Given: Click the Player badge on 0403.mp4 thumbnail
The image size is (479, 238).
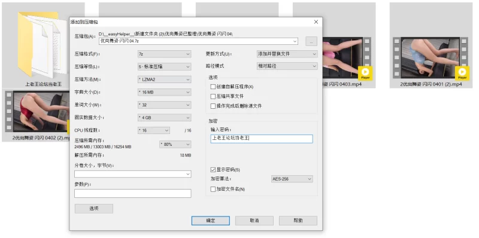Looking at the screenshot, I should [365, 73].
